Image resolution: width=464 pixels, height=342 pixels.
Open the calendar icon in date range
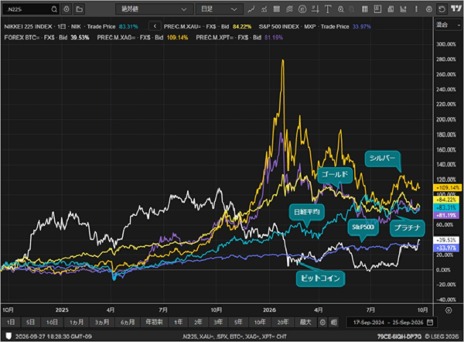(x=430, y=322)
